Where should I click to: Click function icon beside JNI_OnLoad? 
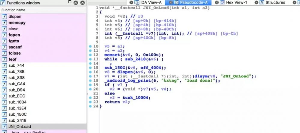4,126
